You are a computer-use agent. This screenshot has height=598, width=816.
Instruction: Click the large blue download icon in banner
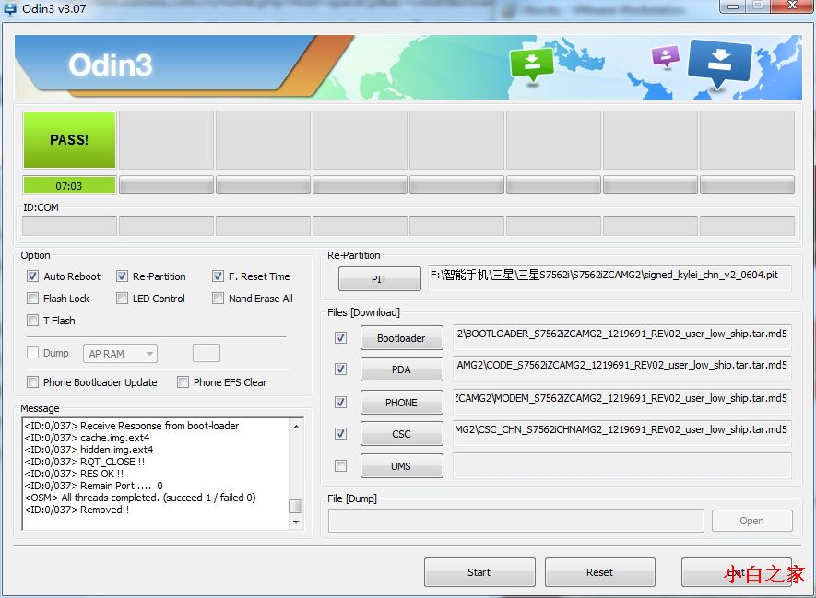point(719,64)
